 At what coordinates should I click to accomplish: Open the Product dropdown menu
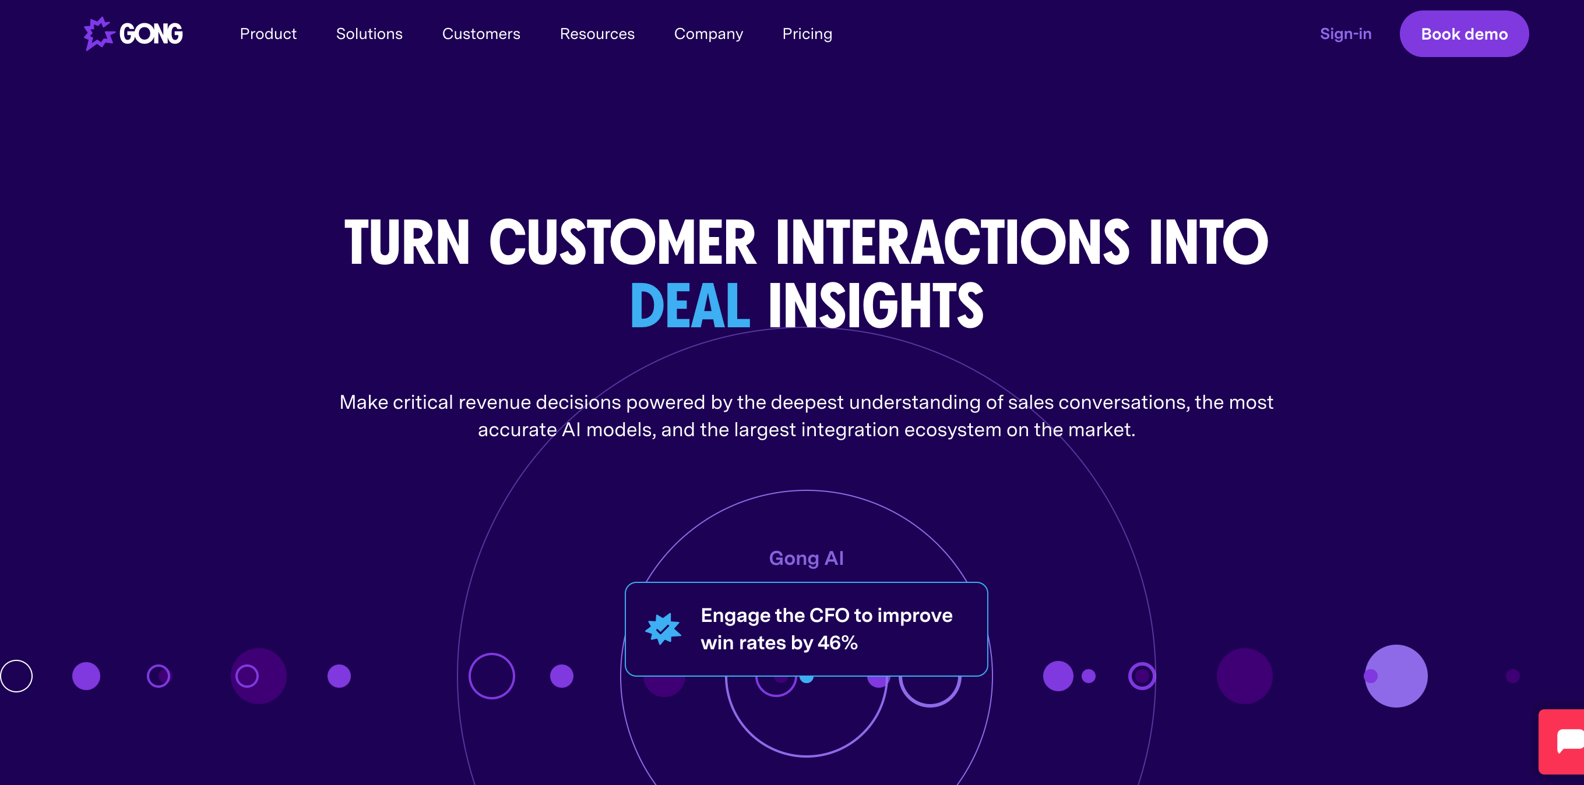pos(267,34)
